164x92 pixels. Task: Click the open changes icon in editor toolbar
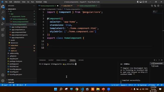155,6
